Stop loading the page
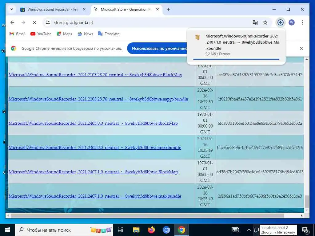315x236 pixels. (34, 22)
